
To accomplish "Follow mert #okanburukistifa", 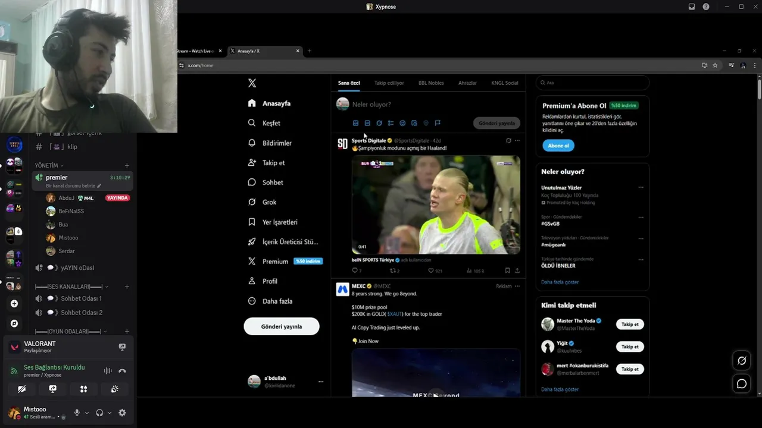I will (630, 369).
